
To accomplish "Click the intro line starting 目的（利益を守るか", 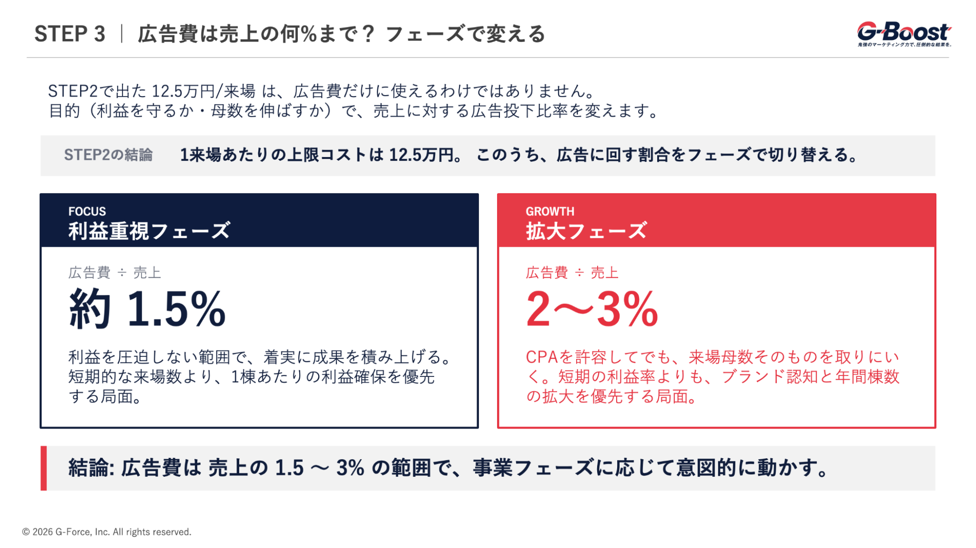I will (x=354, y=111).
